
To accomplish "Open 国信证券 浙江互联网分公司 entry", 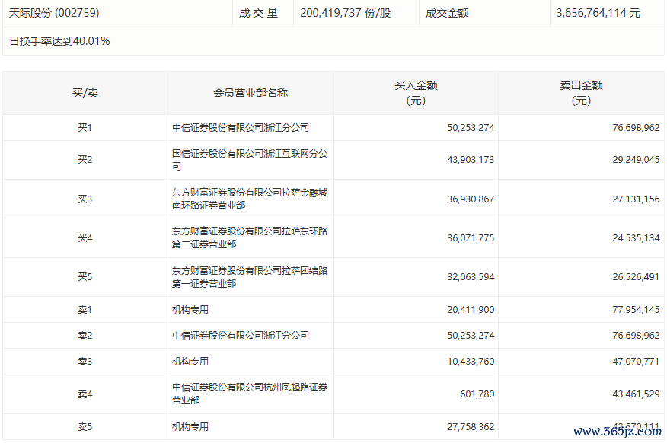I will 250,160.
